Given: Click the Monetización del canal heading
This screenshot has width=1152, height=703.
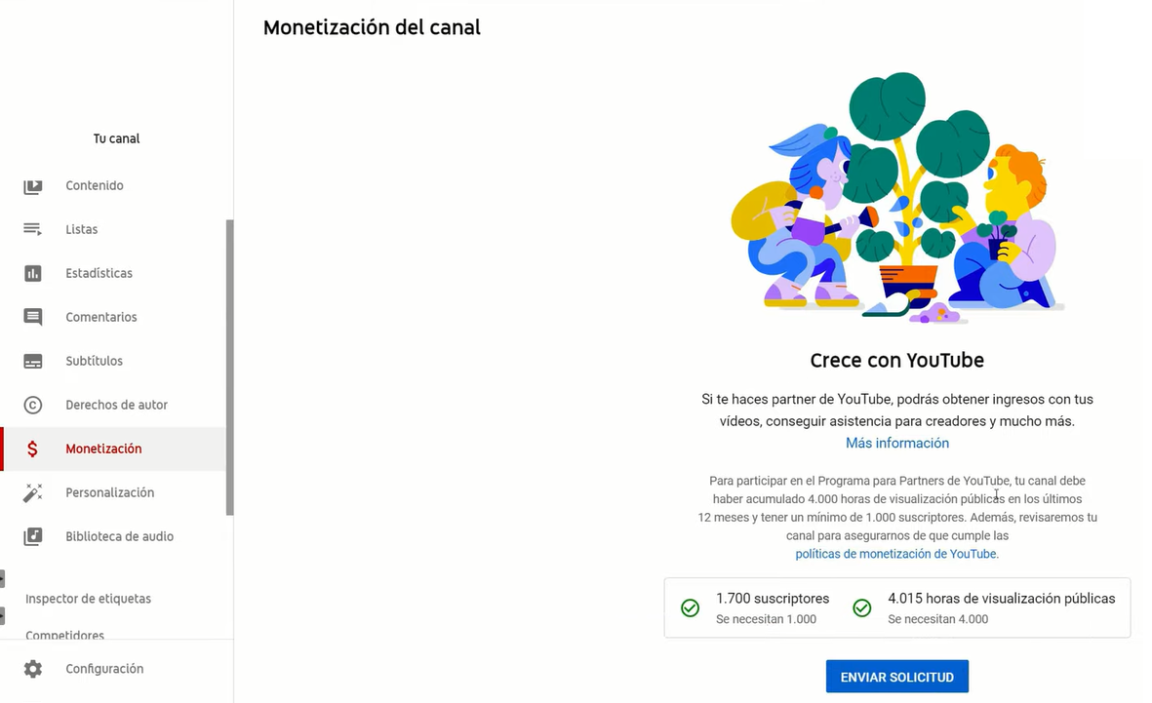Looking at the screenshot, I should [372, 28].
